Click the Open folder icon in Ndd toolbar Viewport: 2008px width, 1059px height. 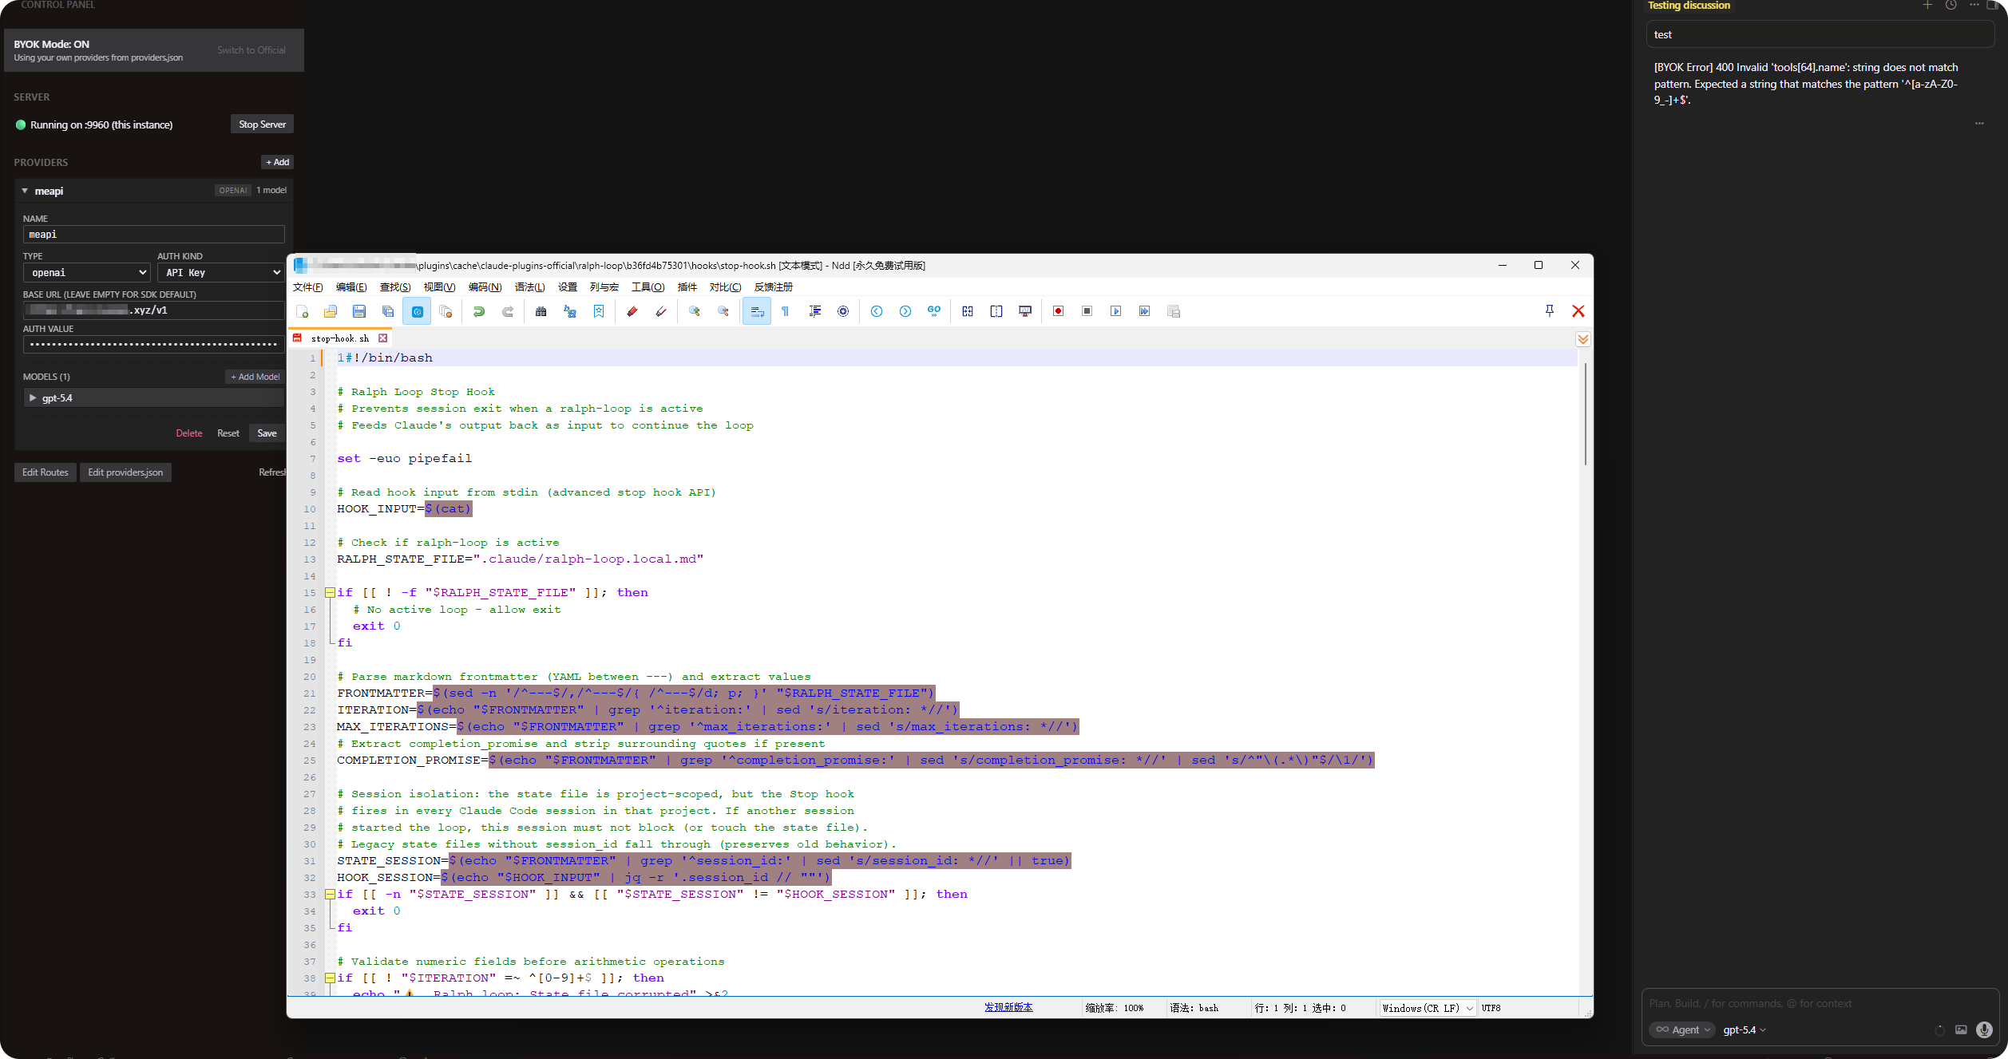point(331,311)
